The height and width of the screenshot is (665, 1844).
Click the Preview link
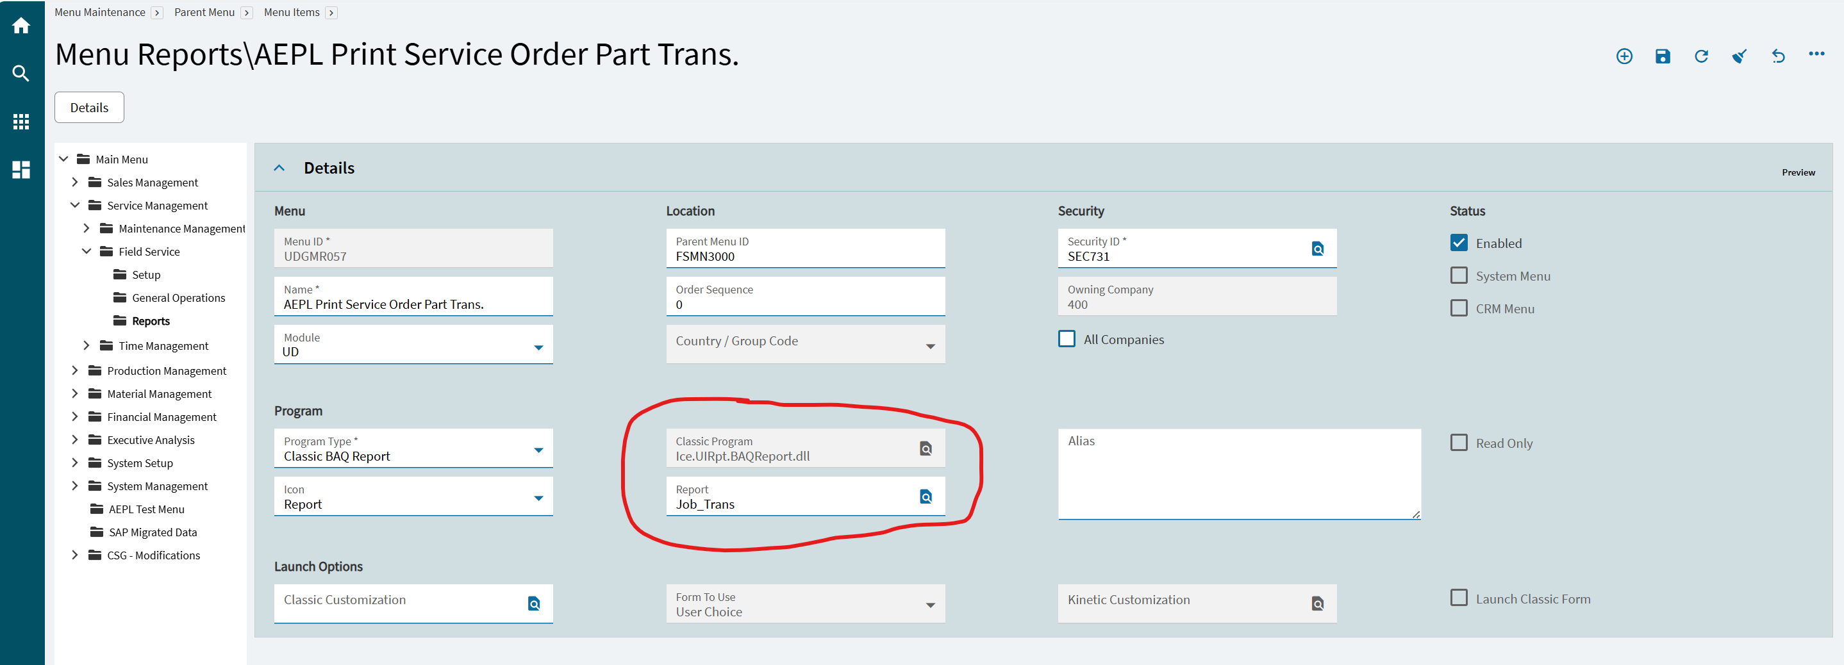pyautogui.click(x=1798, y=172)
